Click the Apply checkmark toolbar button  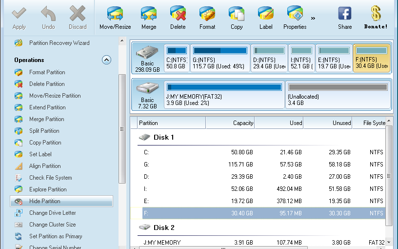[x=19, y=18]
